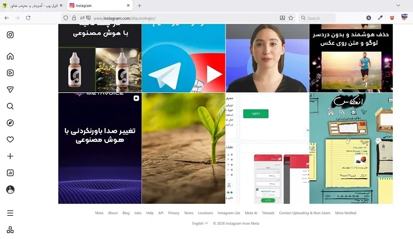Open the post with foundation bottles

(100, 58)
